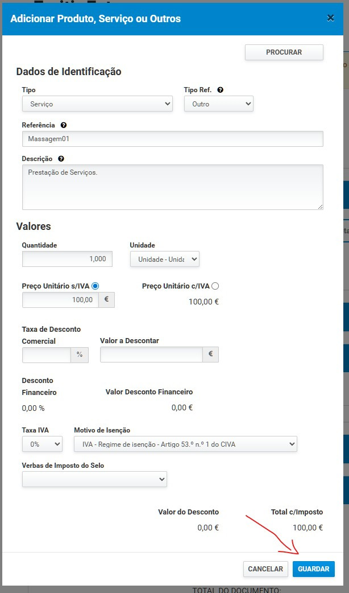This screenshot has width=349, height=593.
Task: Click help icon next to Tipo Ref.
Action: (221, 90)
